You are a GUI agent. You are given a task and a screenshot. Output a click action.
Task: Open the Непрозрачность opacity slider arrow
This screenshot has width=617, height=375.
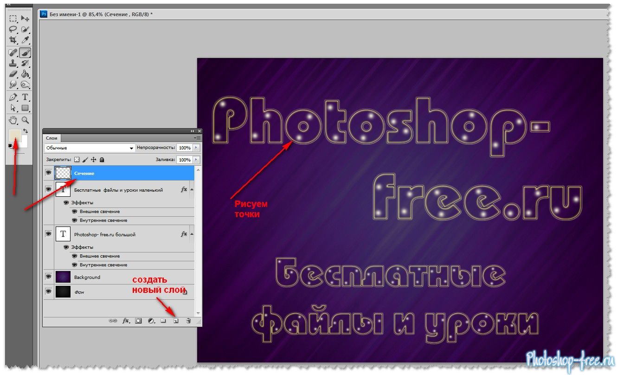pyautogui.click(x=196, y=148)
